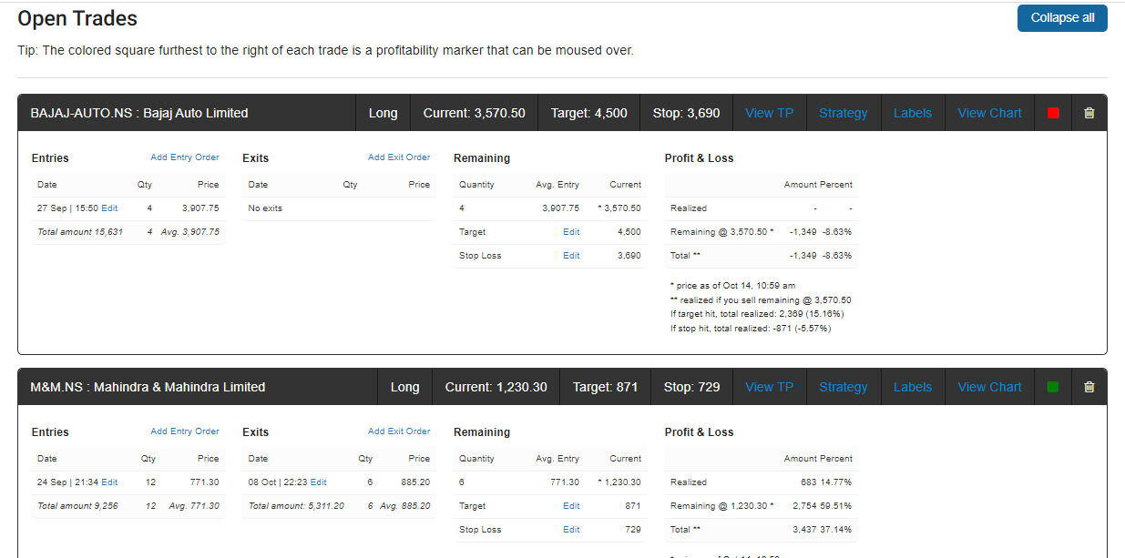Click the -8.63% Remaining percent value
1125x558 pixels.
837,232
